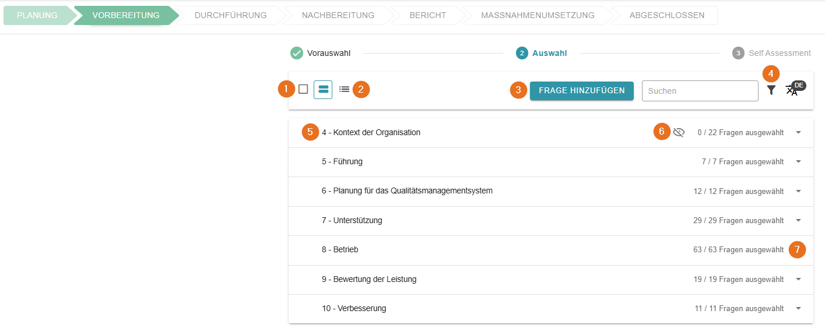Open the Durchführung phase tab
This screenshot has height=335, width=825.
tap(230, 15)
